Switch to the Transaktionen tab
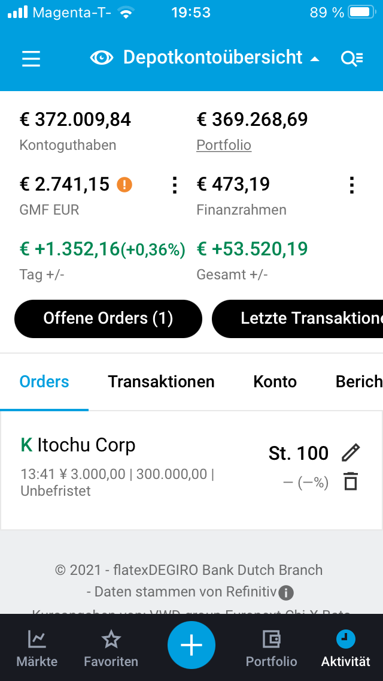Viewport: 383px width, 681px height. [x=161, y=382]
